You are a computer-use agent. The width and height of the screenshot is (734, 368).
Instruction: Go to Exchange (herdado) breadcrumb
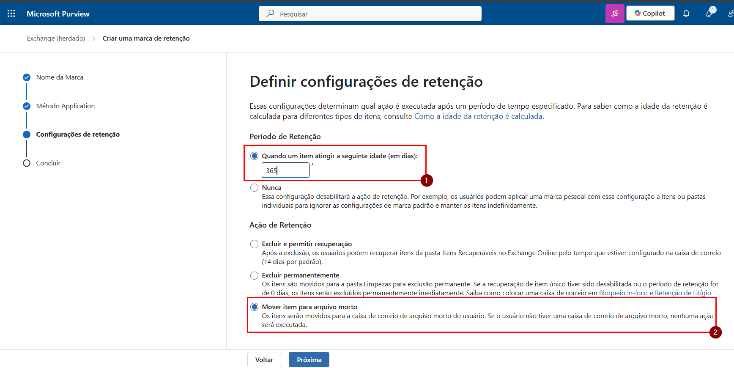56,38
